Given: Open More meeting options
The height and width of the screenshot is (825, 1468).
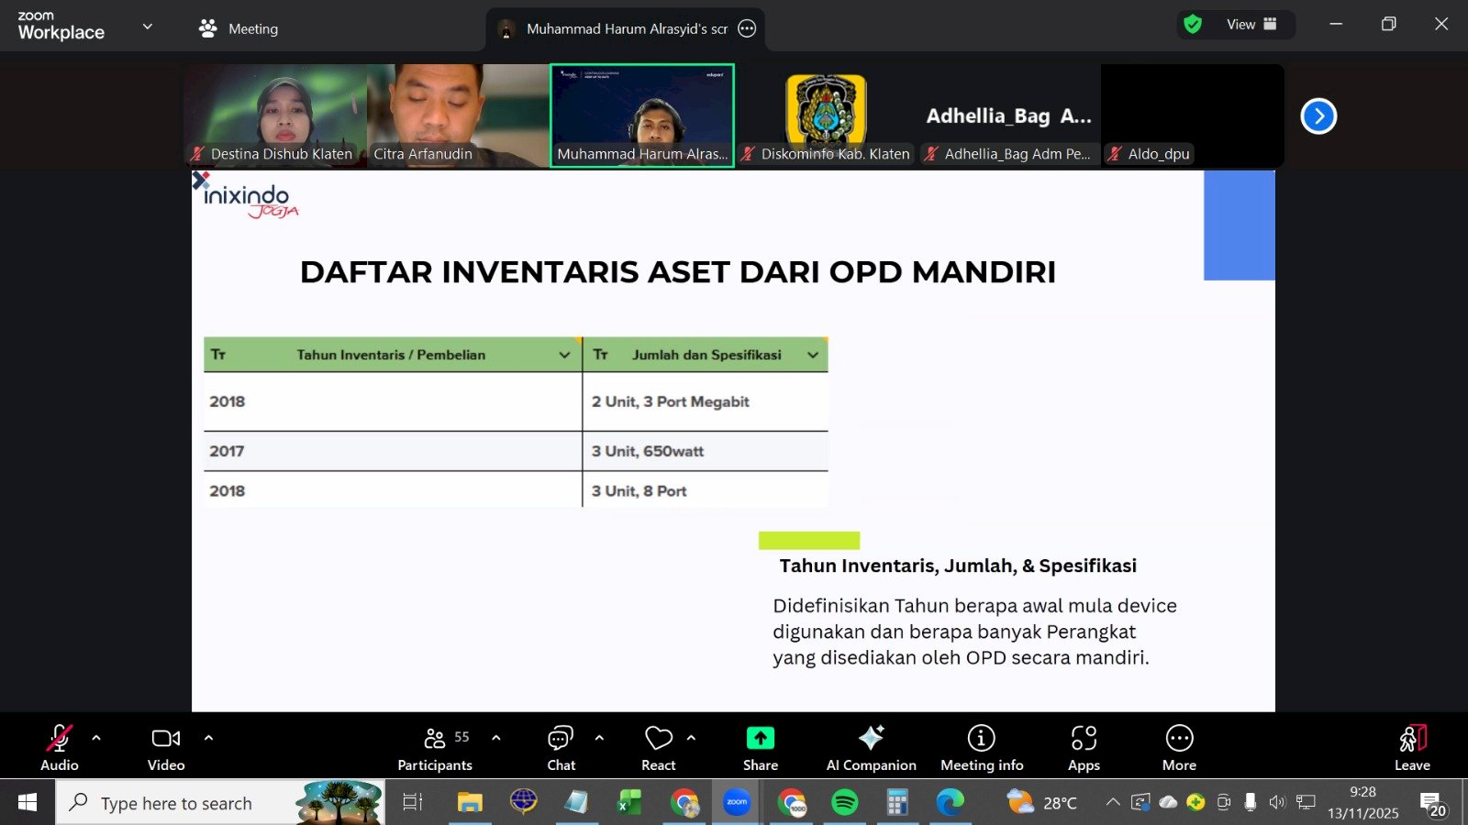Looking at the screenshot, I should pos(1179,744).
